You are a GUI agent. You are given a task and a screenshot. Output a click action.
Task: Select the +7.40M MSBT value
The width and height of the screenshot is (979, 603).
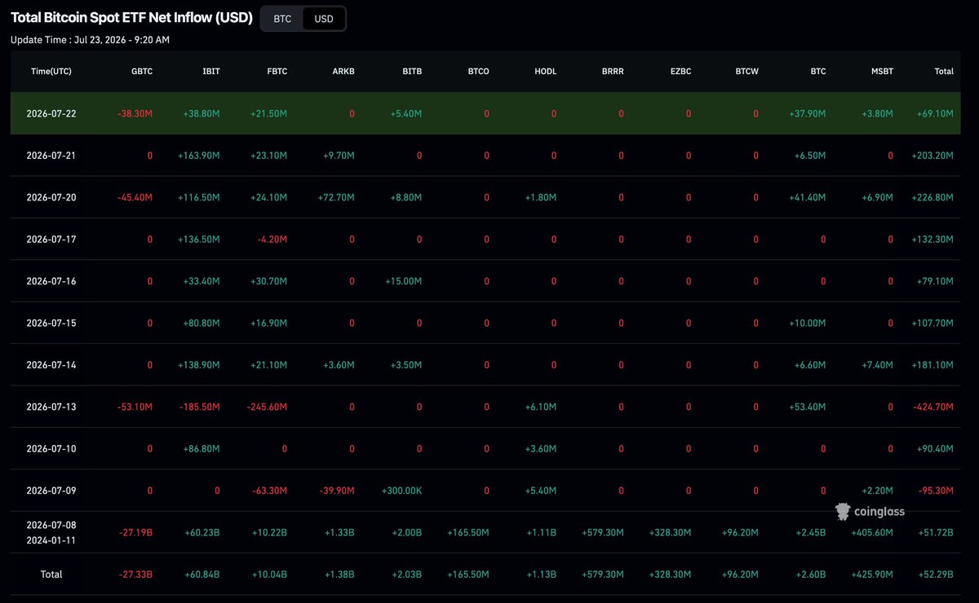876,365
